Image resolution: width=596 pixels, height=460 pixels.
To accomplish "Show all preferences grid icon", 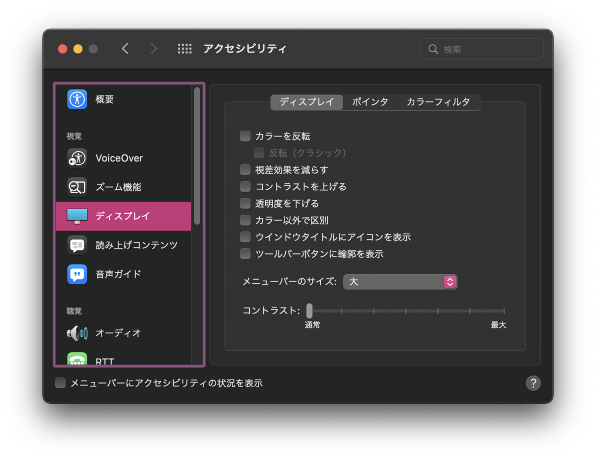I will pyautogui.click(x=185, y=49).
